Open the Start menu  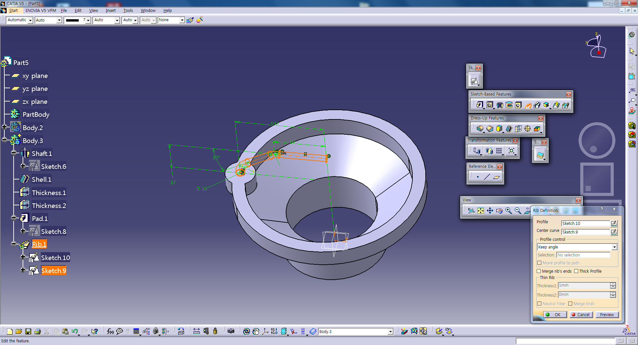click(x=13, y=11)
